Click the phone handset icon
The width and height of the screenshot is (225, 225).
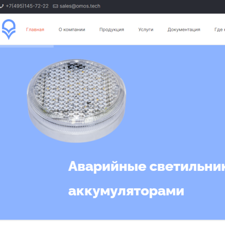(1, 6)
